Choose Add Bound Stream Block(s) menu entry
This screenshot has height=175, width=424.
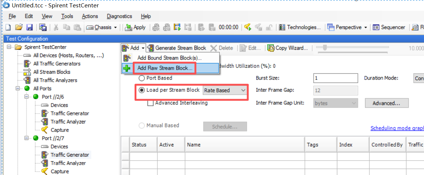coord(170,58)
